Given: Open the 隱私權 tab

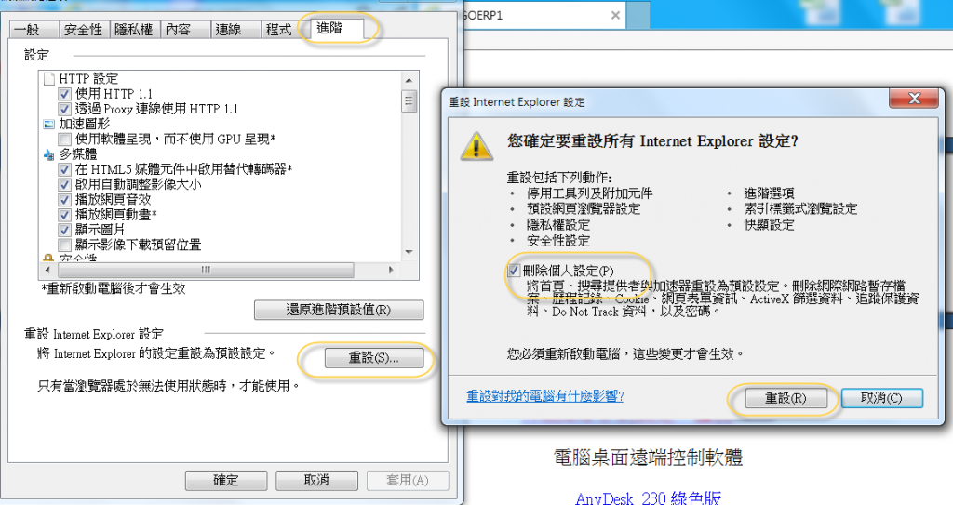Looking at the screenshot, I should [134, 29].
